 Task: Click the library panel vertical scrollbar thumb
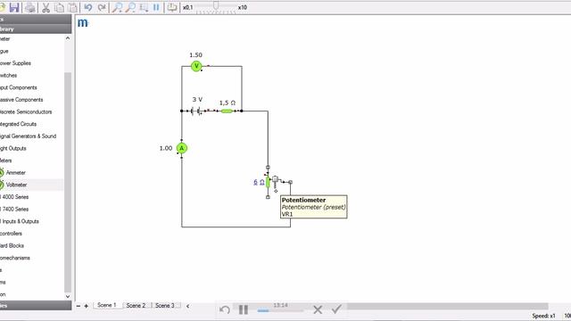coord(68,182)
